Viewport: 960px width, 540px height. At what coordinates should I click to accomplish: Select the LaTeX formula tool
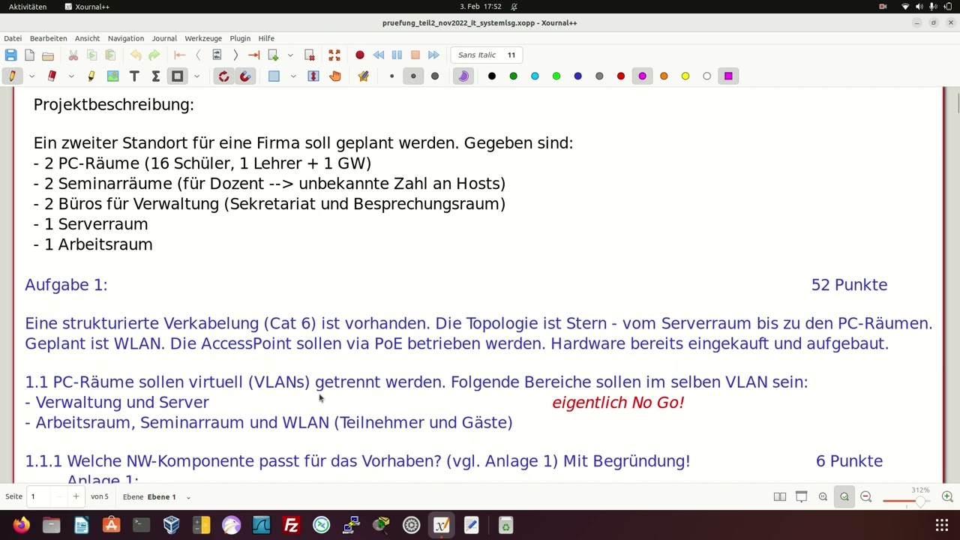155,76
